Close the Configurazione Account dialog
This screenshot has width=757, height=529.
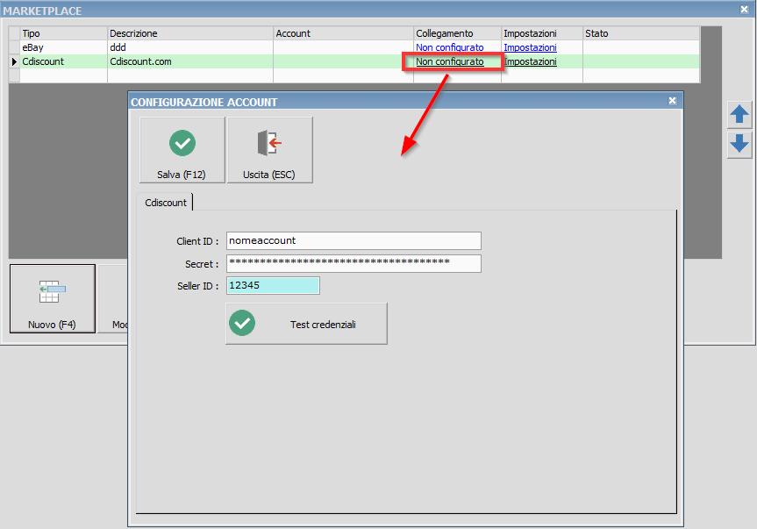[673, 101]
